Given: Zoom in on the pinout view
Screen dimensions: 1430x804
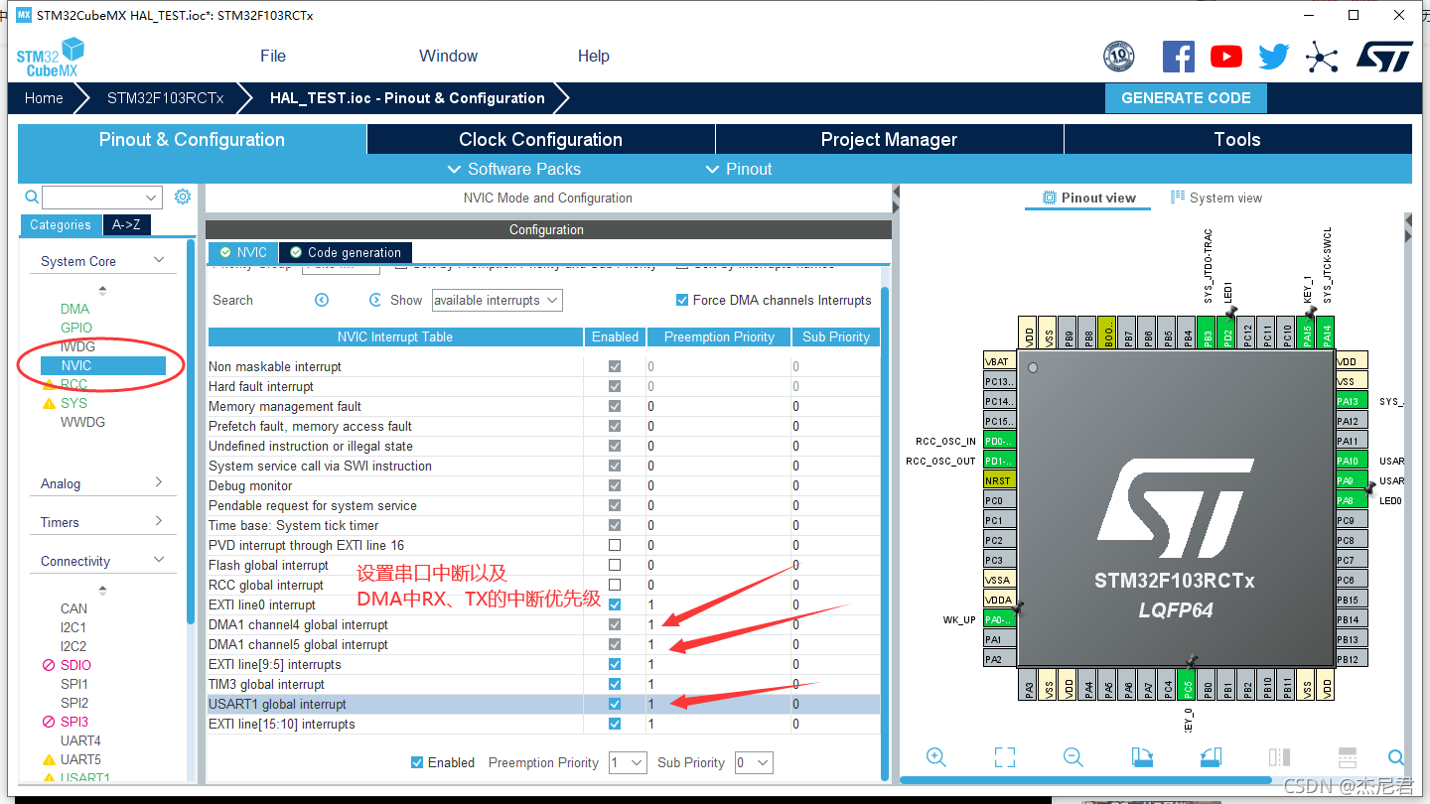Looking at the screenshot, I should [935, 757].
